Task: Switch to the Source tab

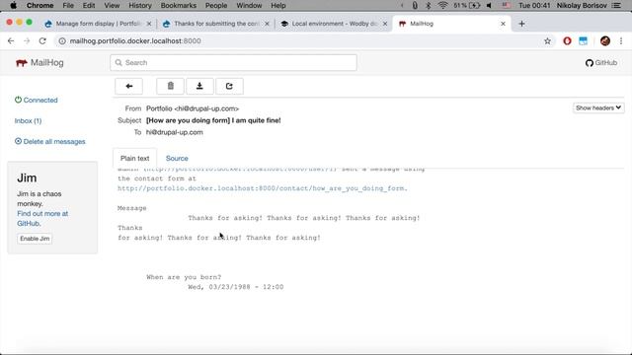Action: pos(177,158)
